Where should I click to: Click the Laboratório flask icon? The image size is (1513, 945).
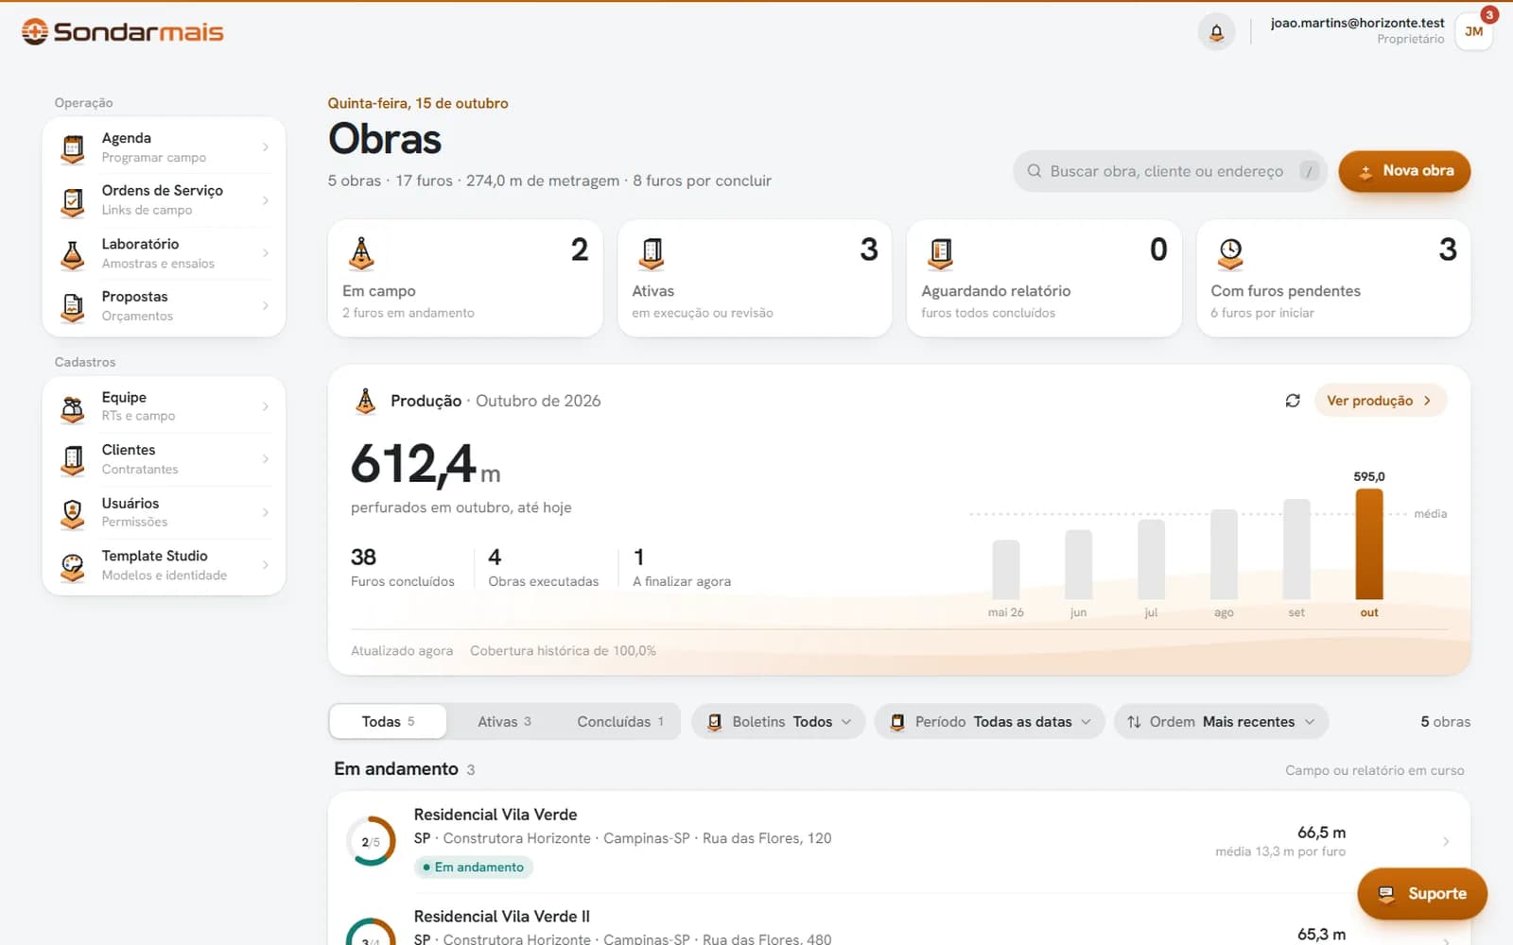coord(73,253)
